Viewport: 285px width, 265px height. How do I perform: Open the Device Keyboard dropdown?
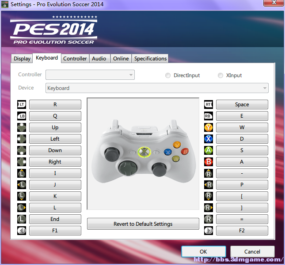pos(157,88)
